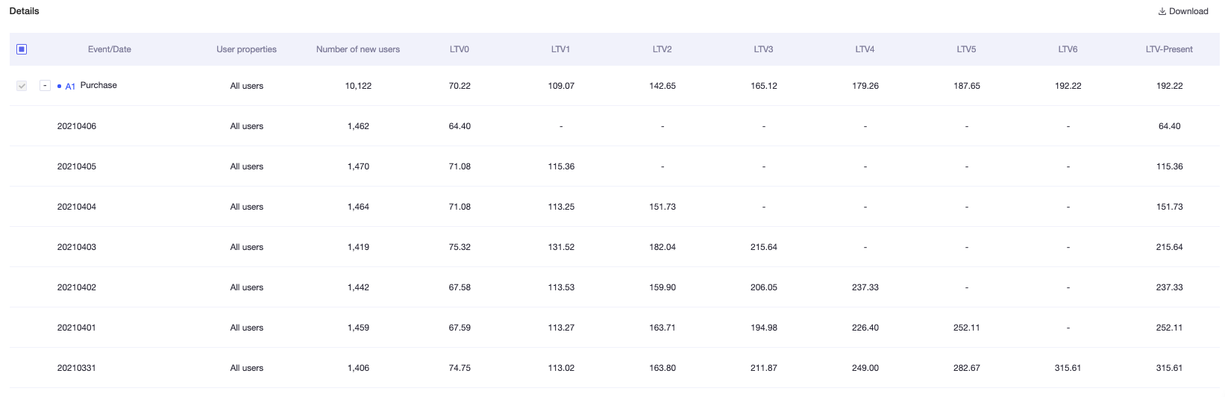Click the Purchase event name
The width and height of the screenshot is (1225, 397).
(x=98, y=85)
